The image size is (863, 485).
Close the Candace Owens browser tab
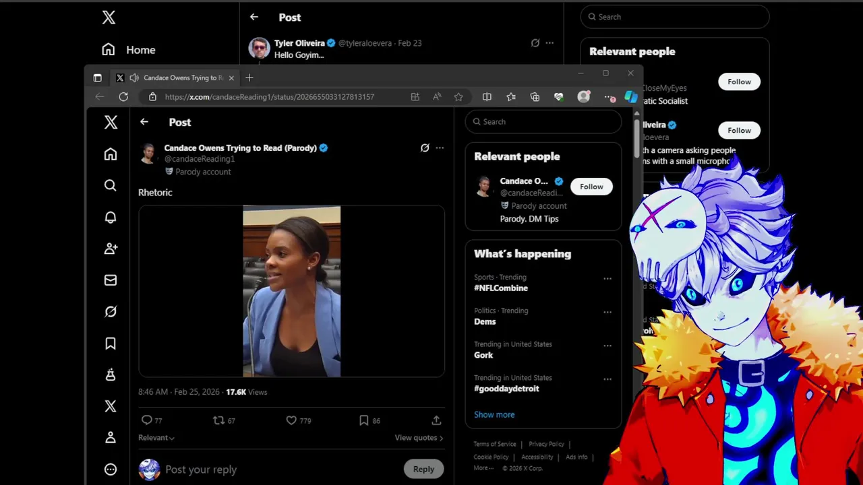231,78
